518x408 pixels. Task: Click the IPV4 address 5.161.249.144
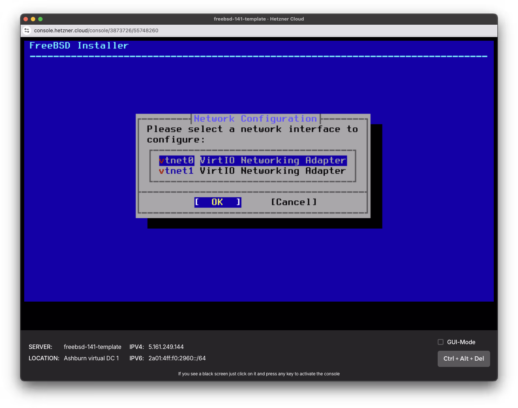click(x=166, y=346)
